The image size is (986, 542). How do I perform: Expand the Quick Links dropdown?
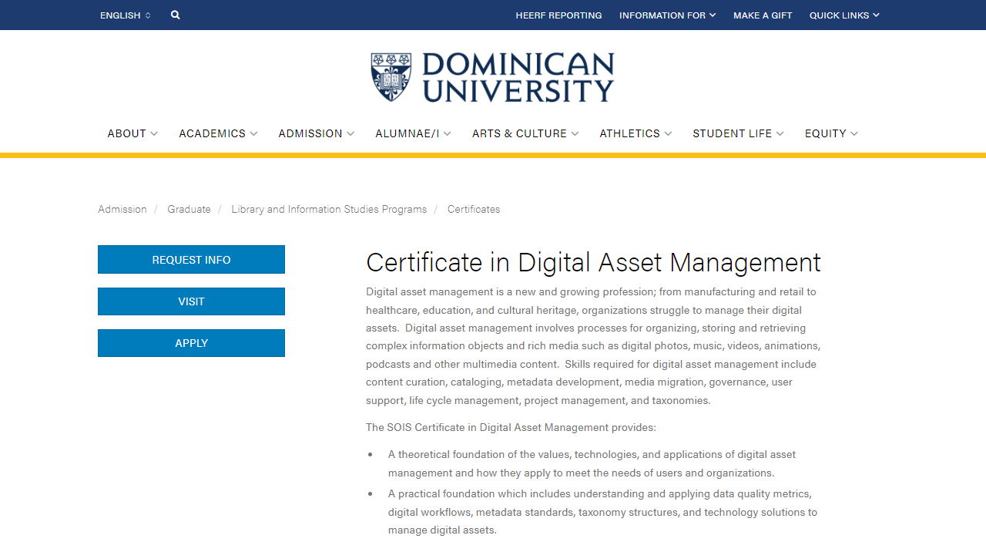(844, 15)
